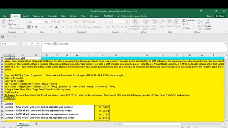Click the cell showing 0.0799
This screenshot has height=128, width=228.
(x=102, y=114)
